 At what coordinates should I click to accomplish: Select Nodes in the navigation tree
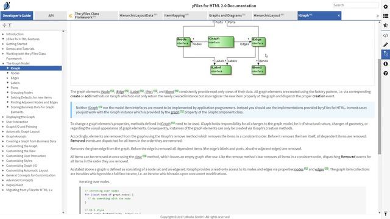pos(15,73)
